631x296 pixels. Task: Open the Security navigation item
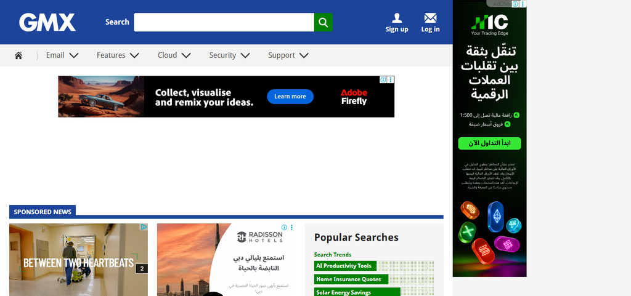(x=222, y=55)
